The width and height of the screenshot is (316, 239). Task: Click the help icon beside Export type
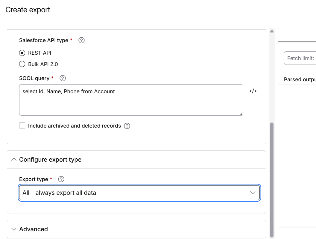pos(61,179)
